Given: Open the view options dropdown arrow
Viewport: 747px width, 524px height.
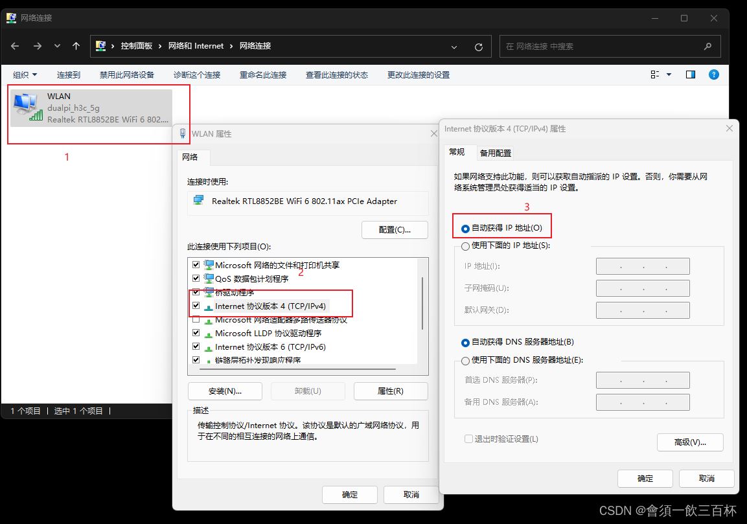Looking at the screenshot, I should tap(669, 74).
